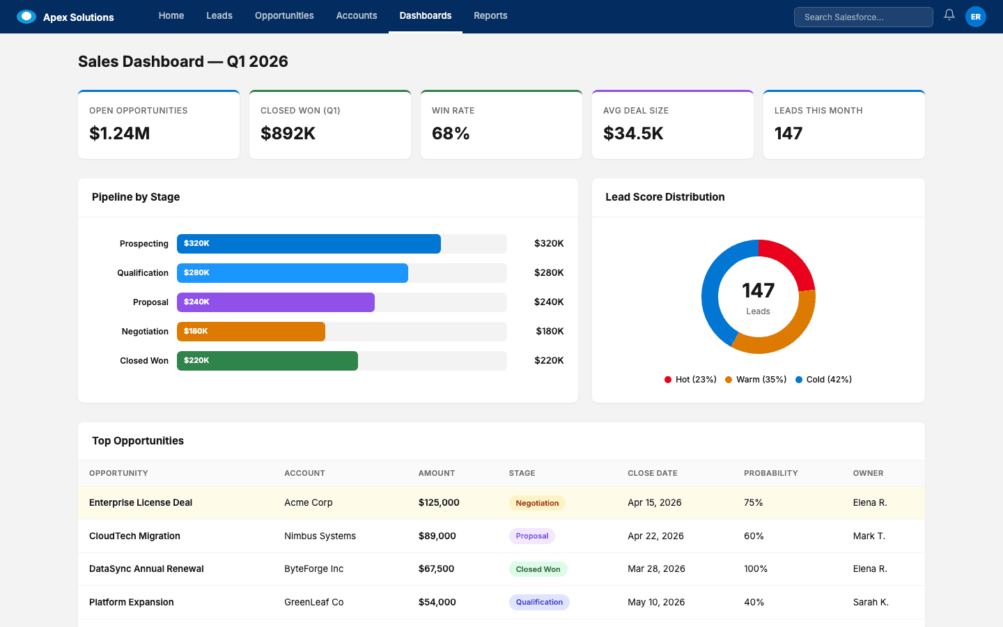
Task: Sort by the Account column header
Action: [x=304, y=473]
